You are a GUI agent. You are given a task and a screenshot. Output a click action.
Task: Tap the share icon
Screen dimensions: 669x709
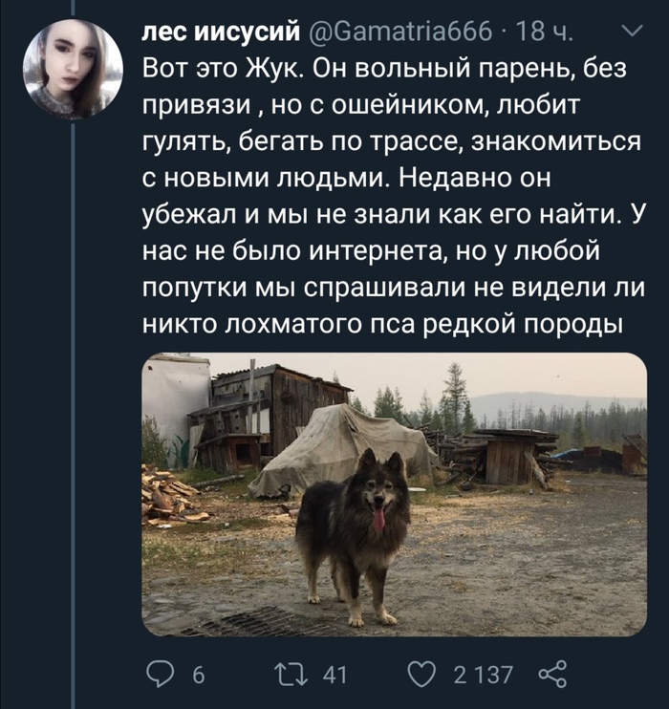click(552, 674)
